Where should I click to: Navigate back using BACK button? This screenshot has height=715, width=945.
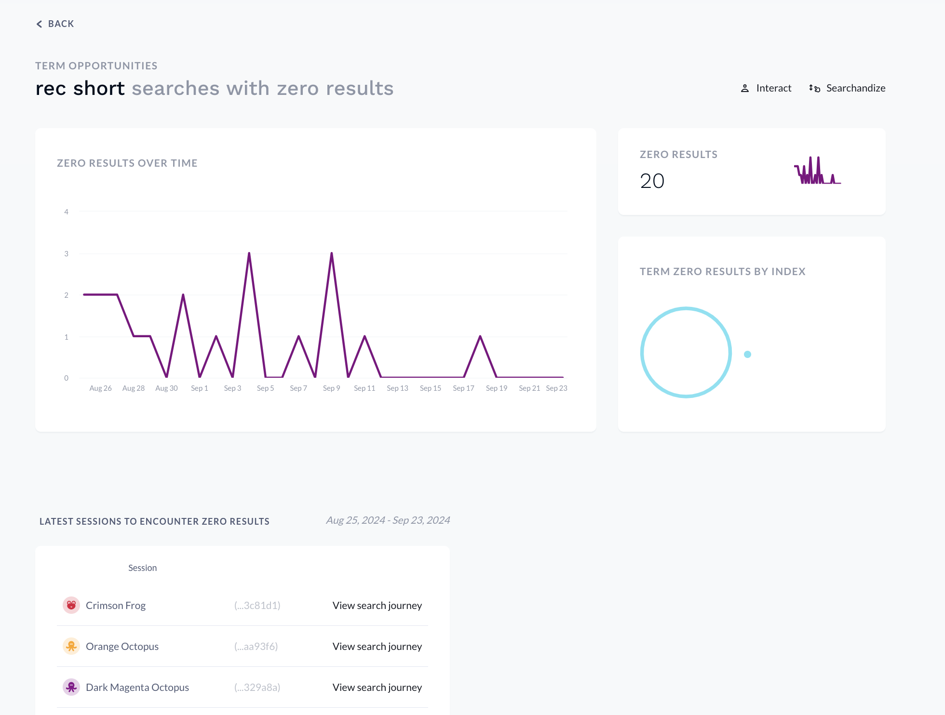(55, 24)
